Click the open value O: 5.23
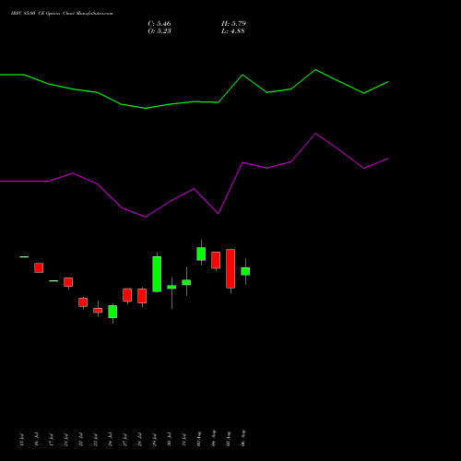 (x=160, y=31)
